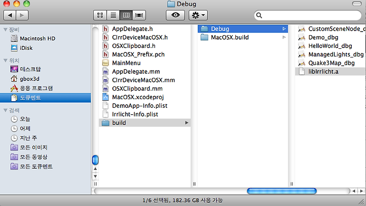Click the horizontal scrollbar thumb

pos(282,191)
